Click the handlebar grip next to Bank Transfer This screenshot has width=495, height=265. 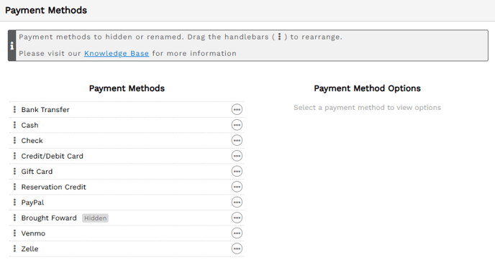(14, 110)
